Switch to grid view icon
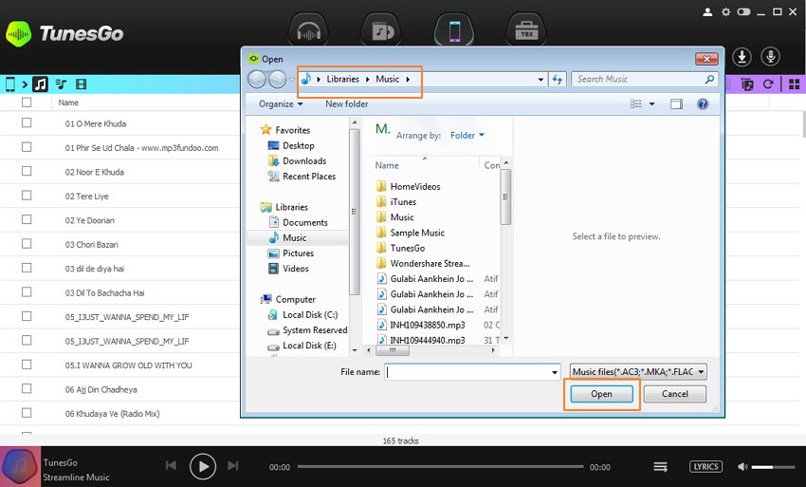 [795, 84]
